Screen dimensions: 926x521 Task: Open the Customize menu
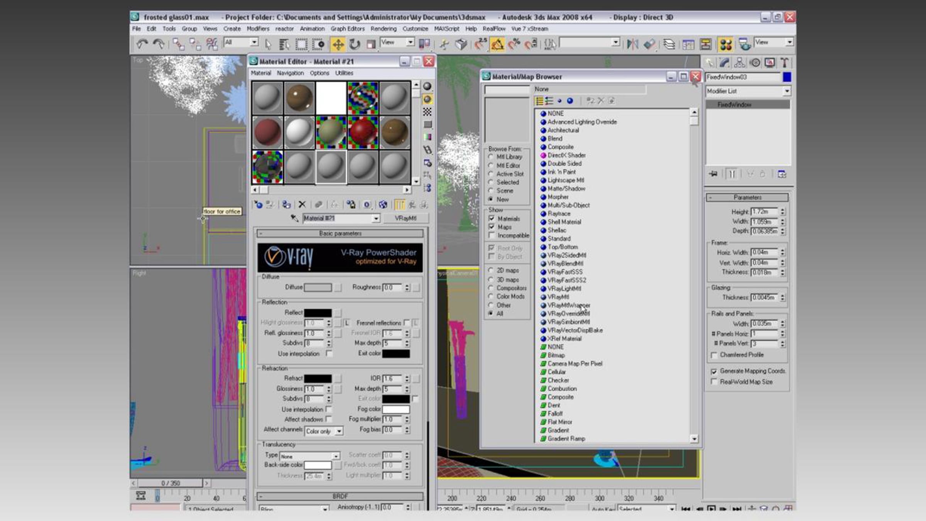pyautogui.click(x=415, y=29)
